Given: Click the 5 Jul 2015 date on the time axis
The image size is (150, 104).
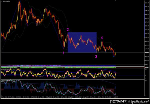Looking at the screenshot, I should [x=115, y=97].
